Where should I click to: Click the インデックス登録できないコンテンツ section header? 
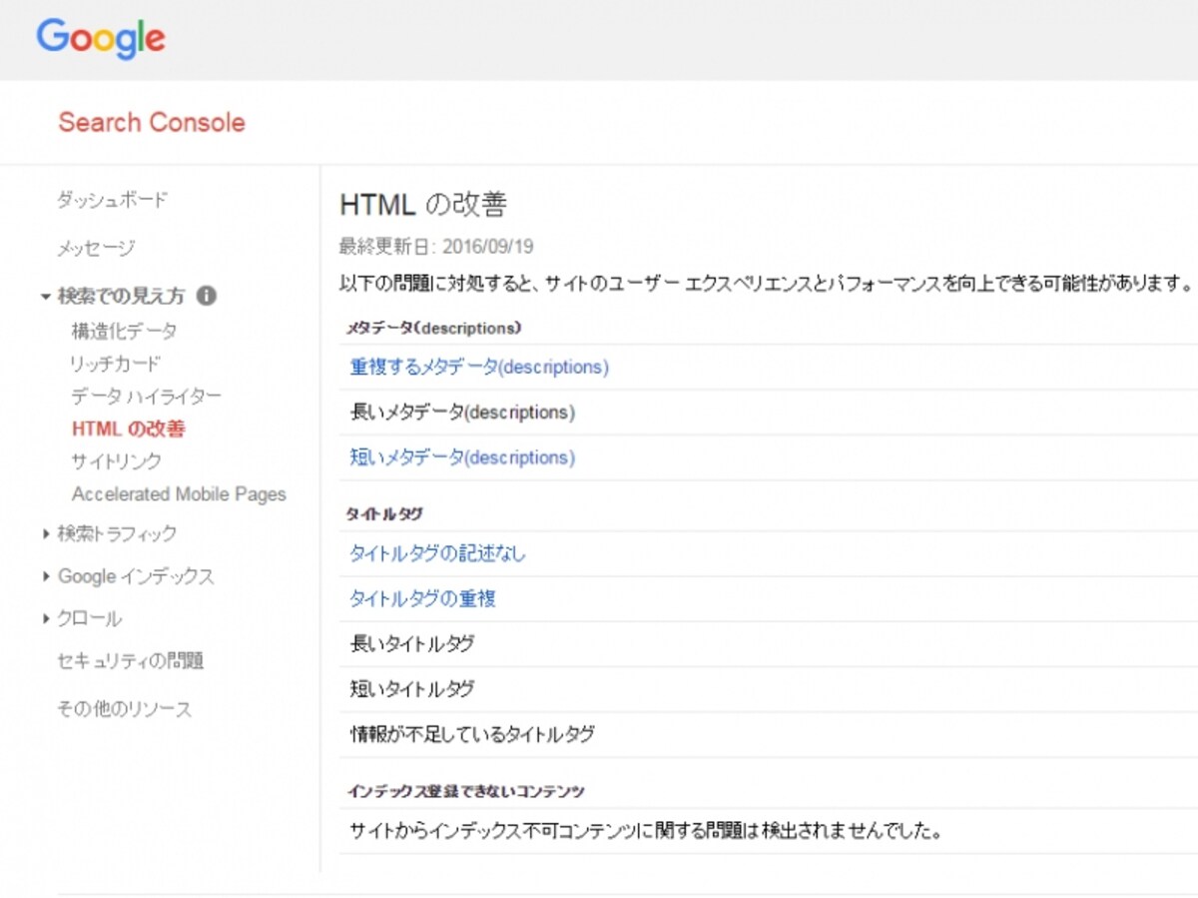coord(465,791)
